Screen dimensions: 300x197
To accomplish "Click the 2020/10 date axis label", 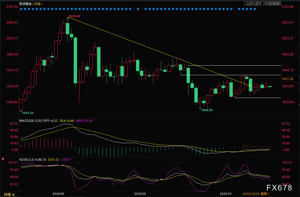I will point(226,194).
